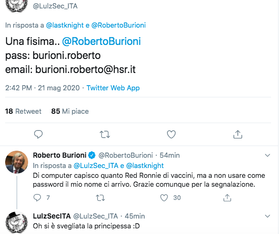Reply to Roberto Burioni's tweet (7 replies)
The width and height of the screenshot is (279, 234).
pyautogui.click(x=37, y=197)
